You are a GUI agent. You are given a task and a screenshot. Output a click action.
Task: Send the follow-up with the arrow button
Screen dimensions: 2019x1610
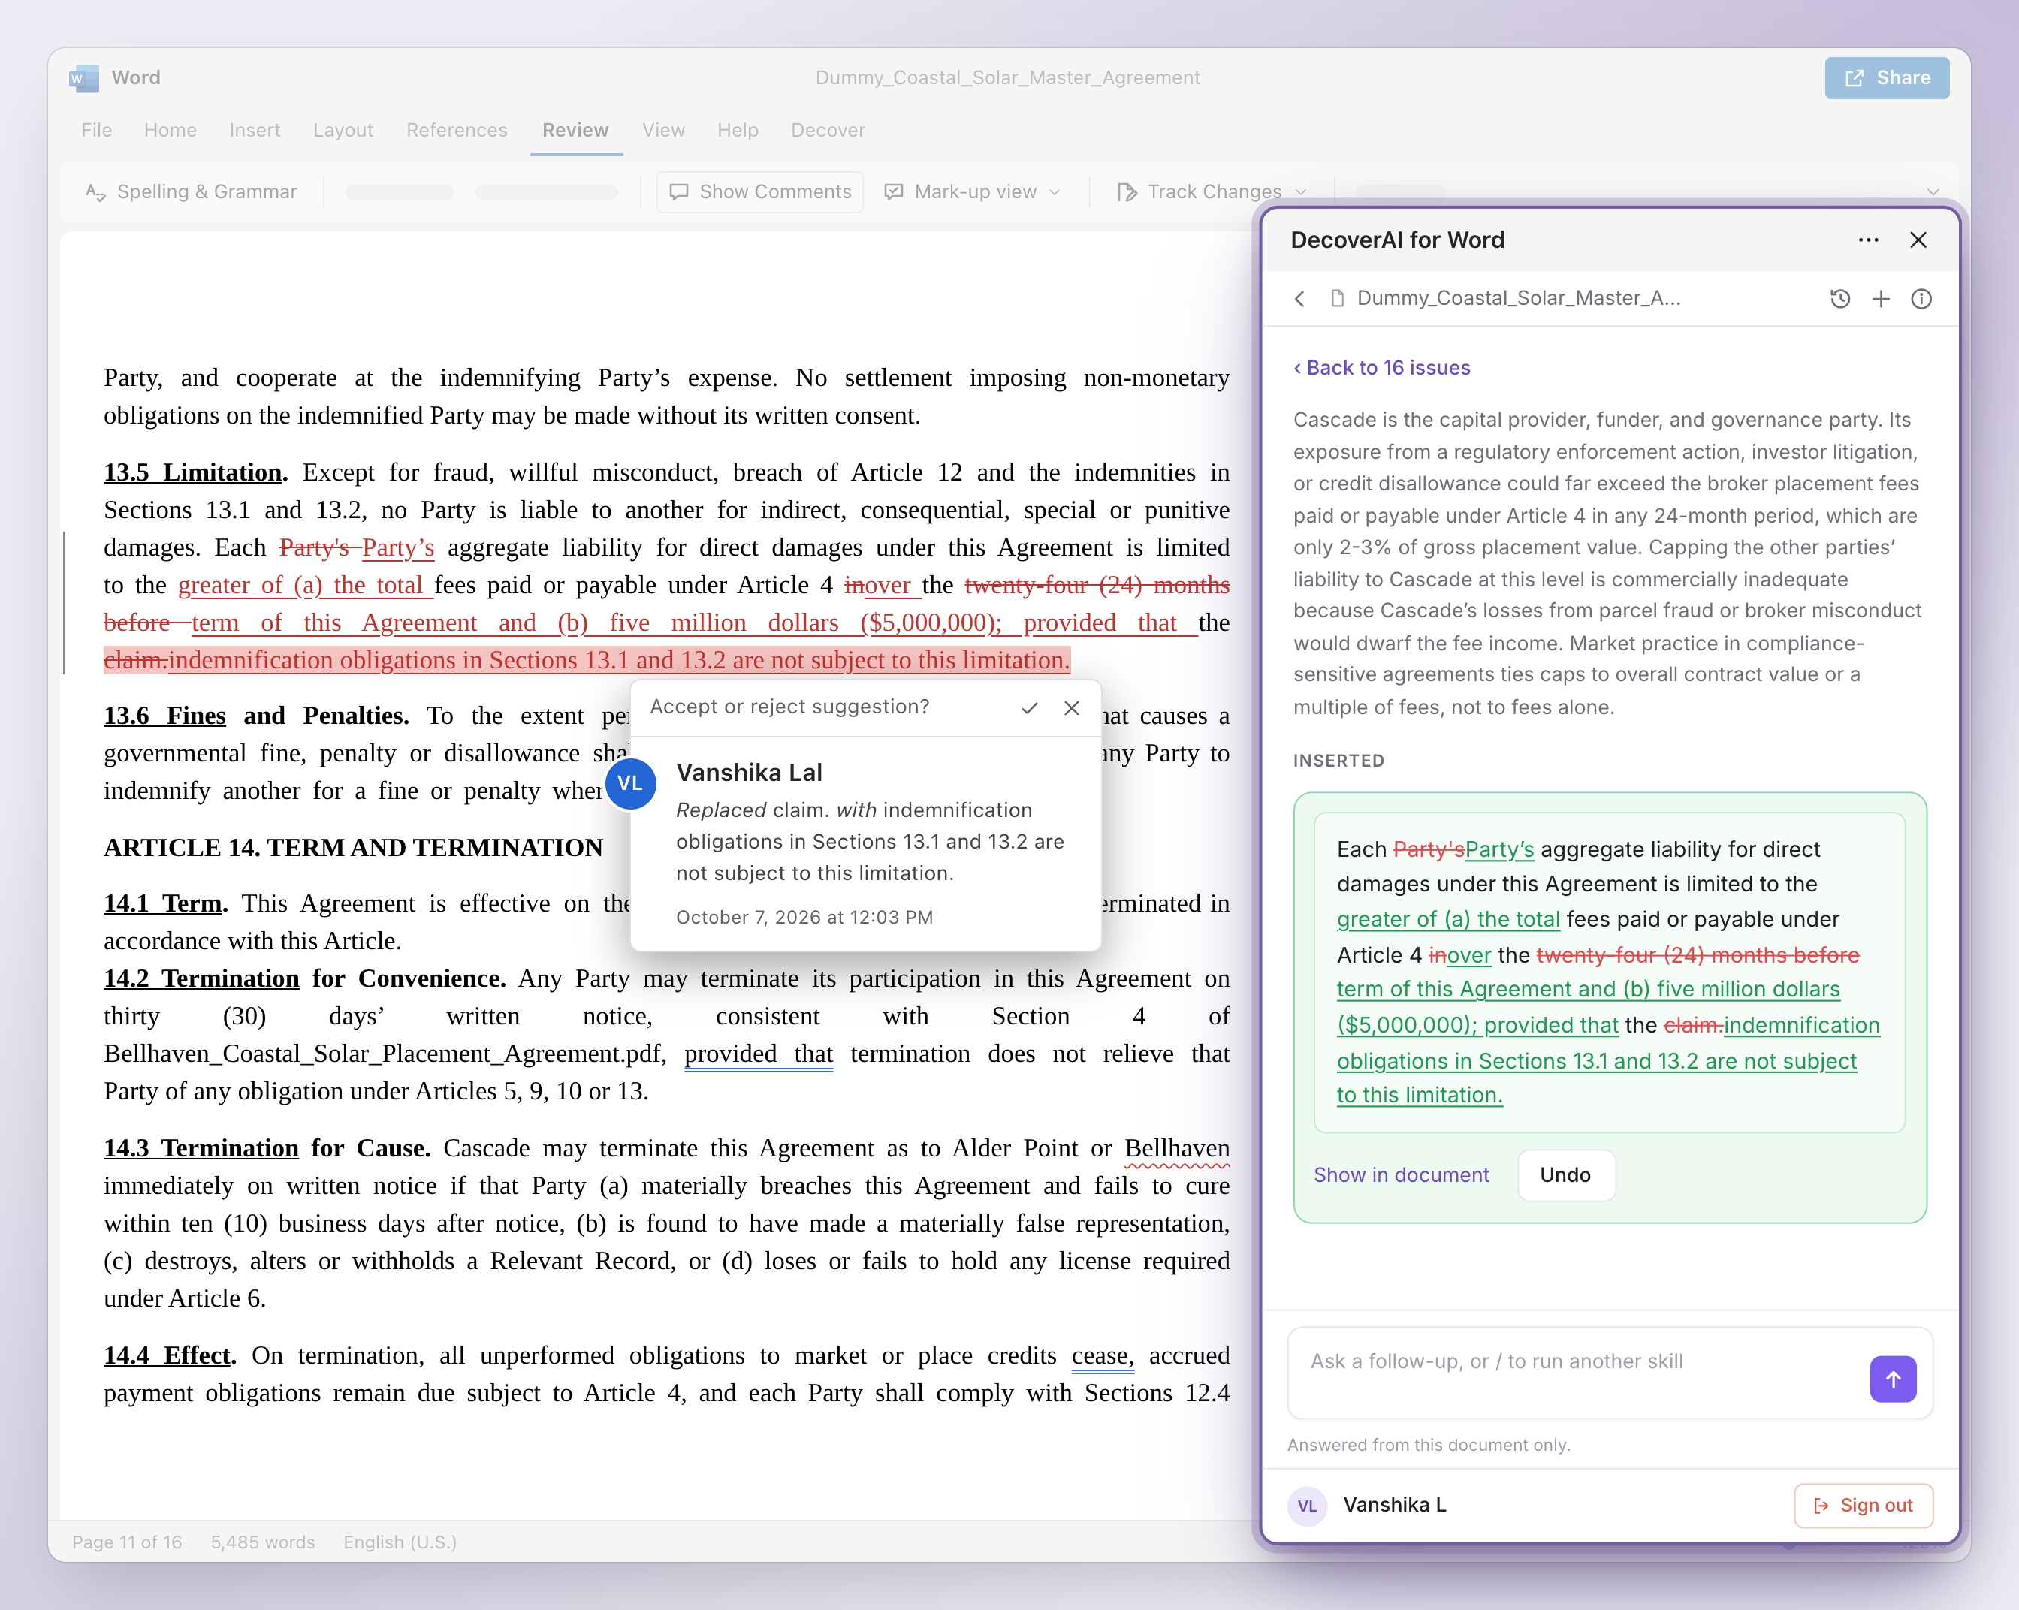1893,1379
